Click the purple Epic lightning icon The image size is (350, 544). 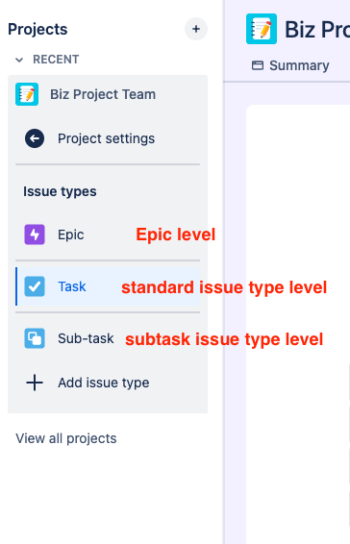coord(35,235)
